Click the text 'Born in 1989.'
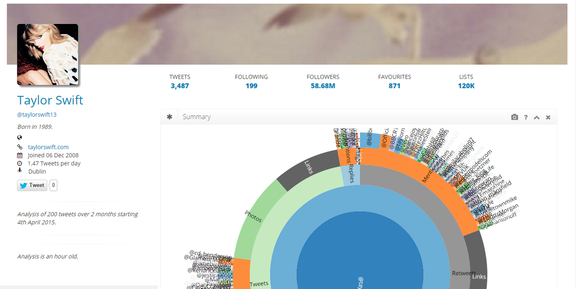 tap(35, 127)
